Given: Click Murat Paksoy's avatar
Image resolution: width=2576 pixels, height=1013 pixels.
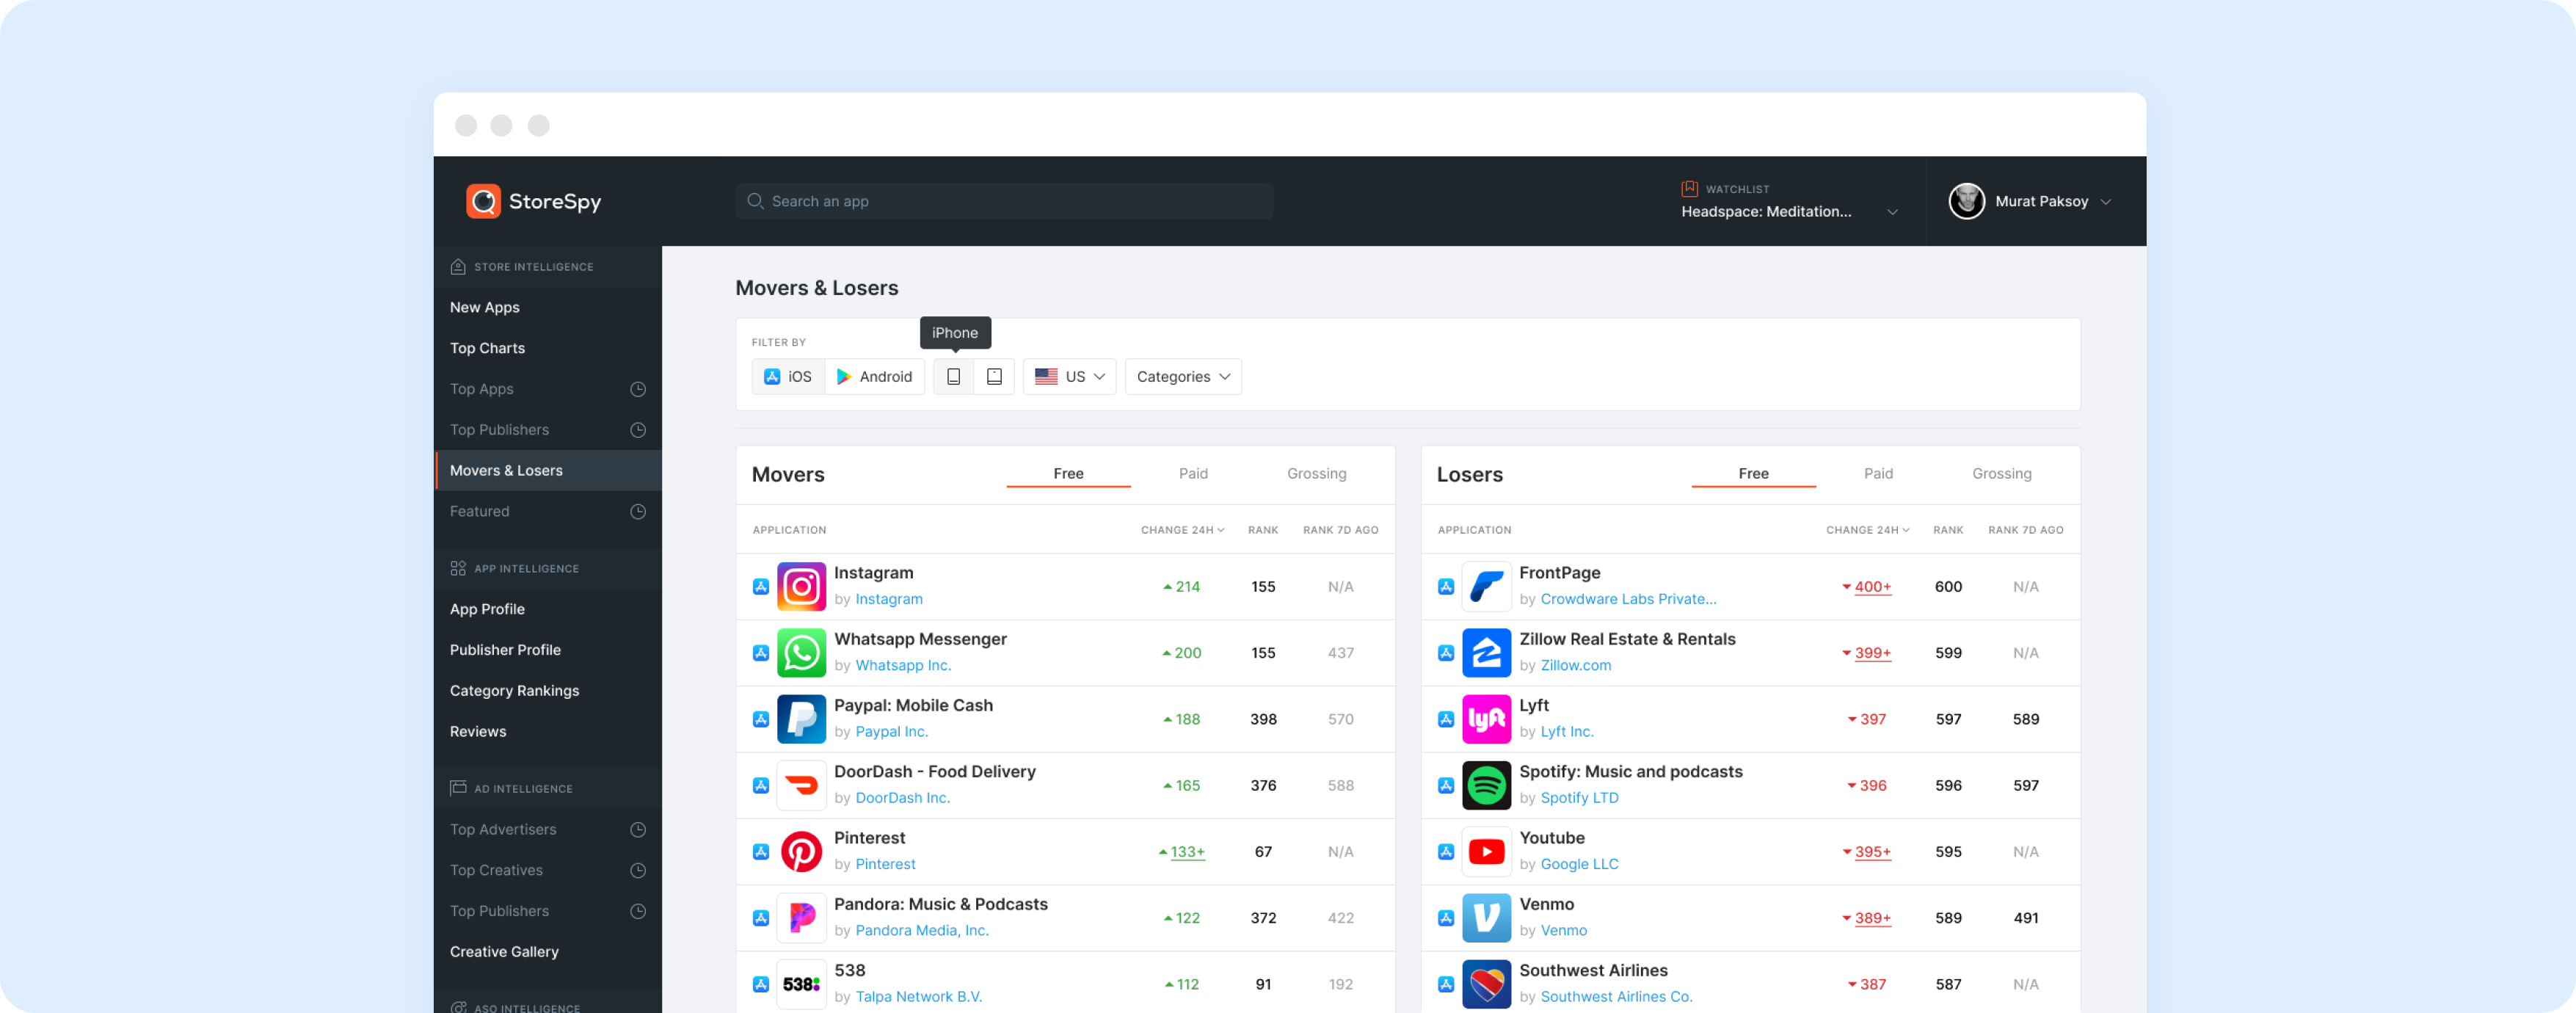Looking at the screenshot, I should point(1966,201).
